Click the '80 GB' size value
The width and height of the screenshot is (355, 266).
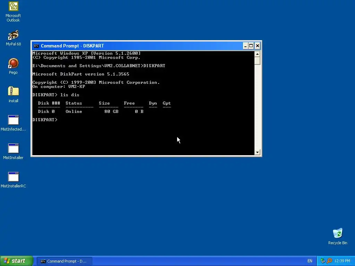coord(111,112)
